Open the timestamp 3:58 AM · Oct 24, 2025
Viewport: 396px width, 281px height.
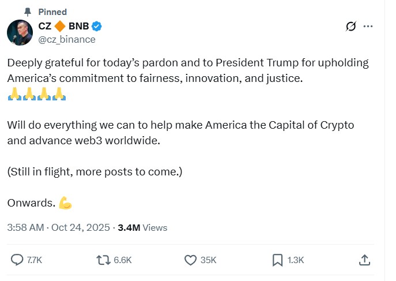[58, 227]
